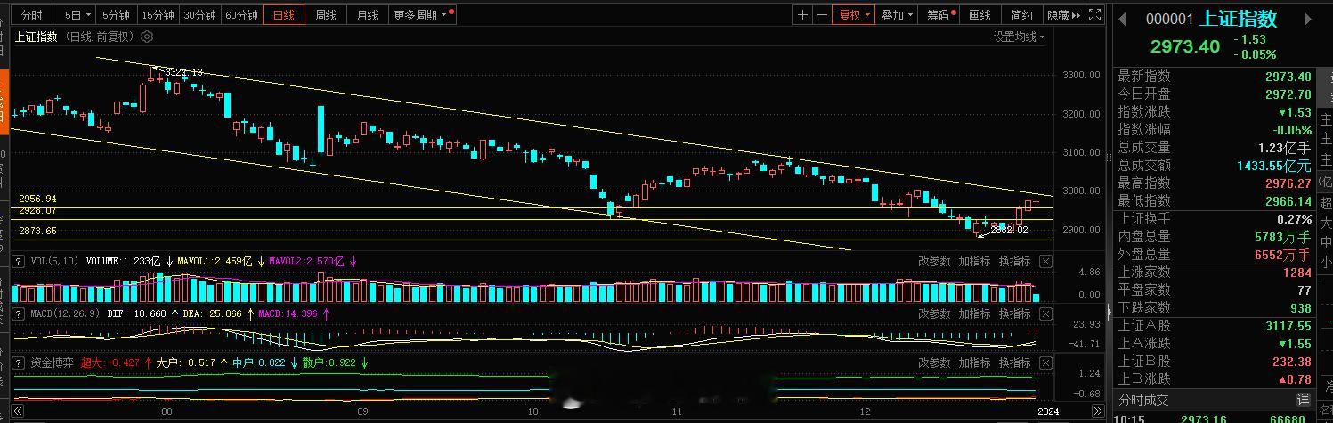The width and height of the screenshot is (1333, 423).
Task: Click 最高指数 value 2976.27
Action: (x=1288, y=183)
